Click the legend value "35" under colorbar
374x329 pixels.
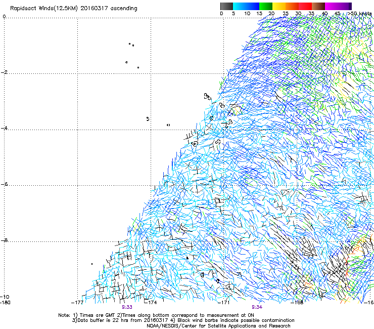[x=311, y=14]
